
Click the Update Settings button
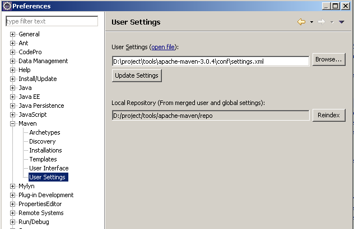pos(137,75)
